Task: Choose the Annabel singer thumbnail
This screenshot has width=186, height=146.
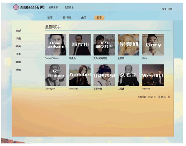Action: 80,75
